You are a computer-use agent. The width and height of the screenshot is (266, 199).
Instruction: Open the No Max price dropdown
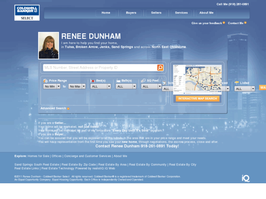pyautogui.click(x=77, y=87)
